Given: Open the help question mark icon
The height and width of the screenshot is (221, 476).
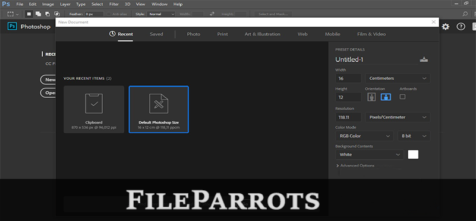Looking at the screenshot, I should [x=461, y=27].
